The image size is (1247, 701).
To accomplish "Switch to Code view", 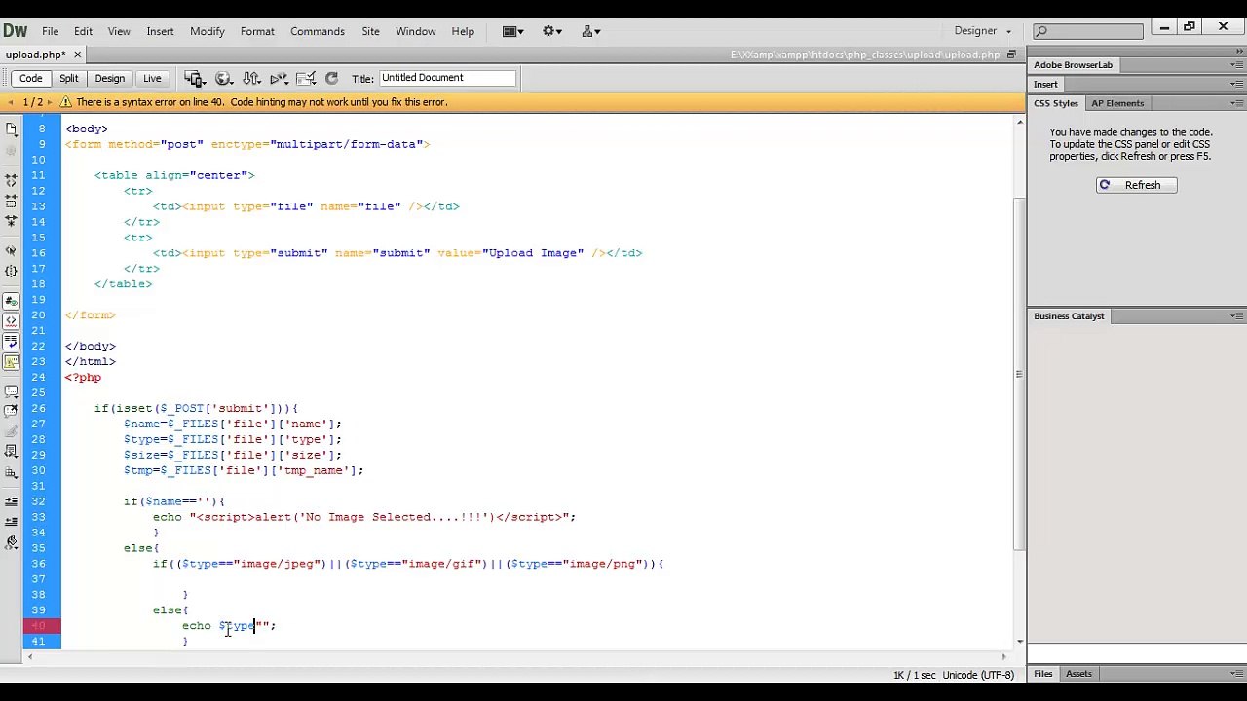I will tap(30, 78).
